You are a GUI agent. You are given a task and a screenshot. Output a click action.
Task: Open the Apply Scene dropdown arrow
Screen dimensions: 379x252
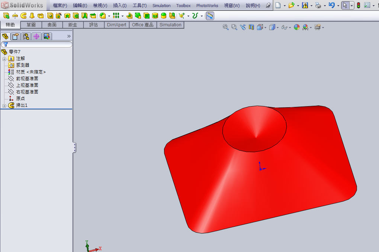pos(311,27)
